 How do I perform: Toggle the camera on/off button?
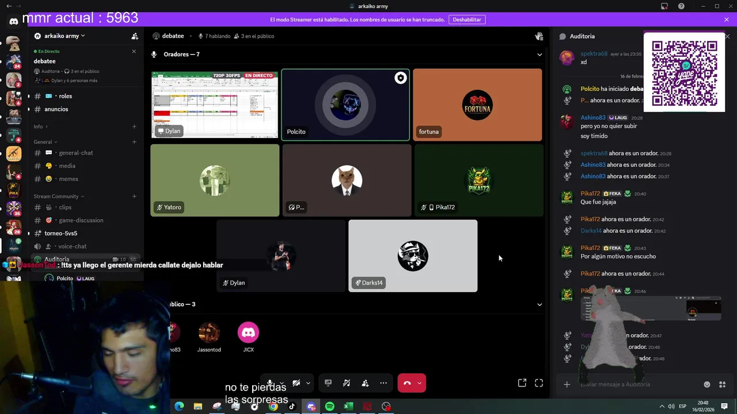click(x=296, y=383)
